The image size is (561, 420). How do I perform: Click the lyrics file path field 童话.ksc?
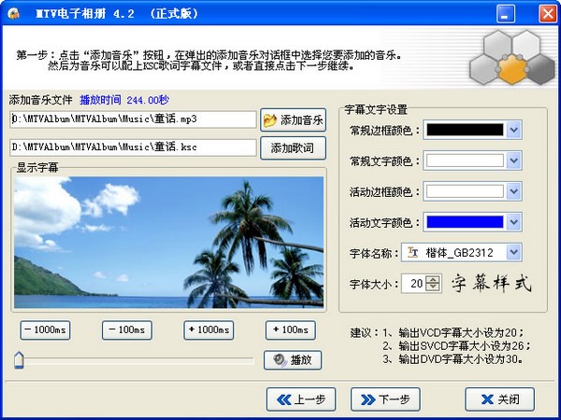pos(133,147)
